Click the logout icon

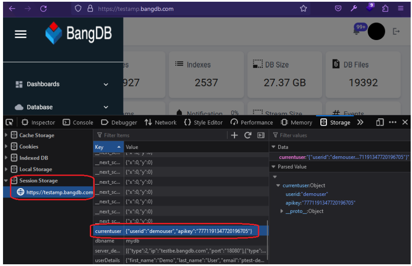pos(396,31)
